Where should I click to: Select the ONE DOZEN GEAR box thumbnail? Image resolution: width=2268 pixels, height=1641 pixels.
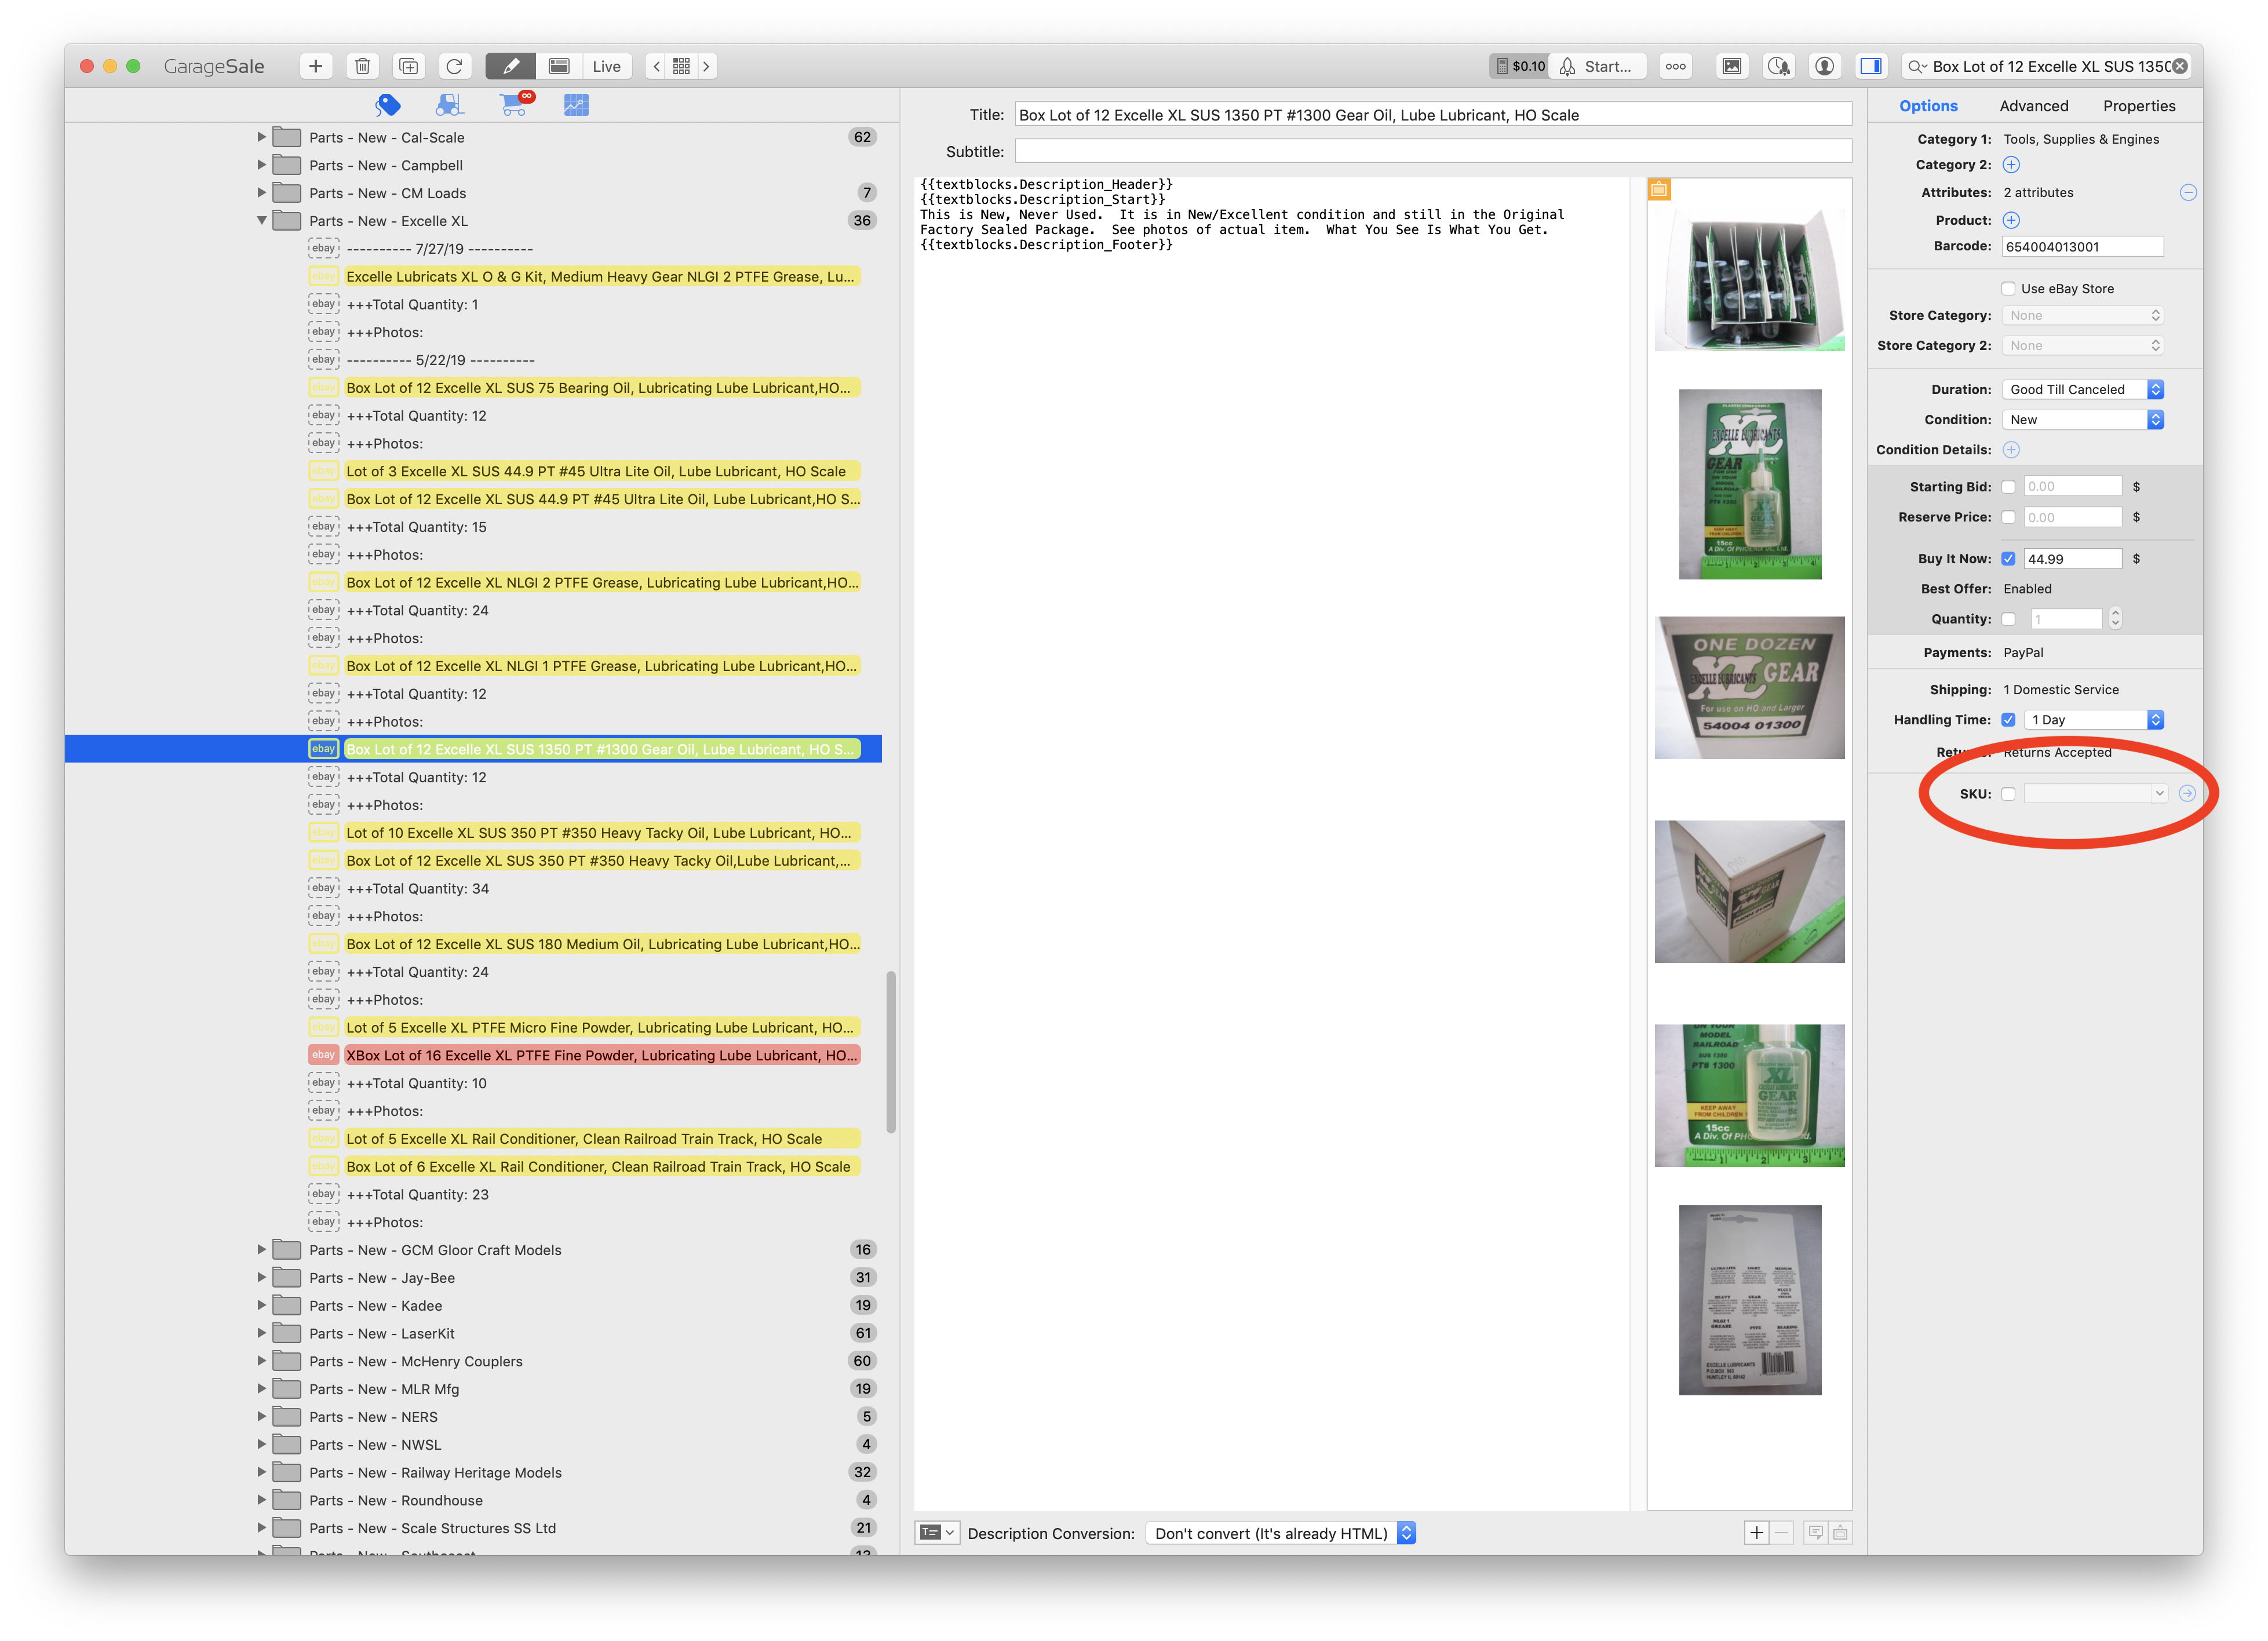tap(1749, 688)
